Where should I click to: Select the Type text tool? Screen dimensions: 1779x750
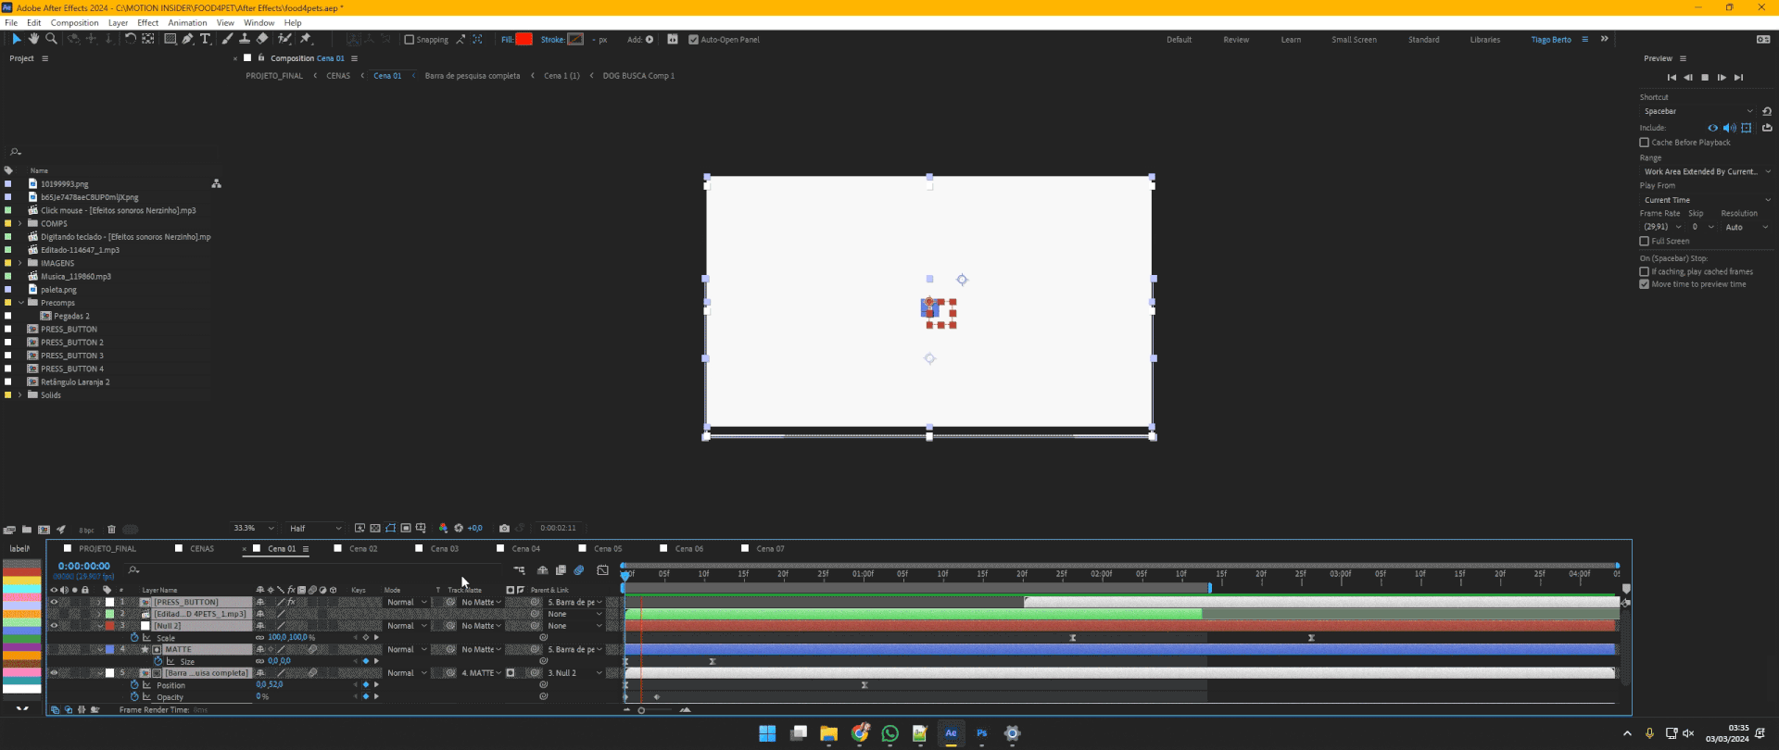[x=206, y=39]
